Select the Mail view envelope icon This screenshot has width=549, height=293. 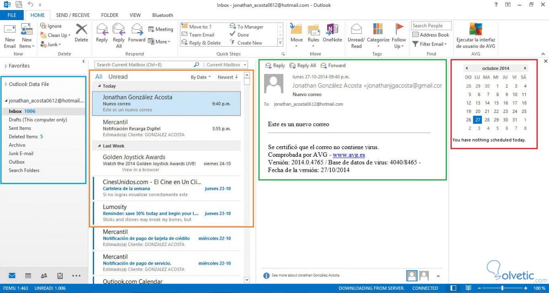click(11, 276)
